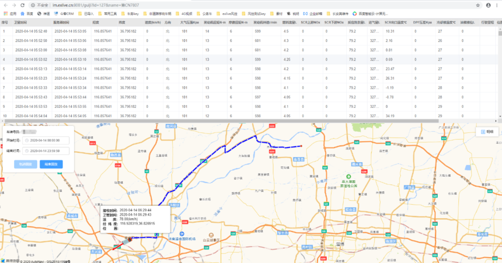Open the 常用工具 bookmark folder
The image size is (502, 263).
point(107,14)
